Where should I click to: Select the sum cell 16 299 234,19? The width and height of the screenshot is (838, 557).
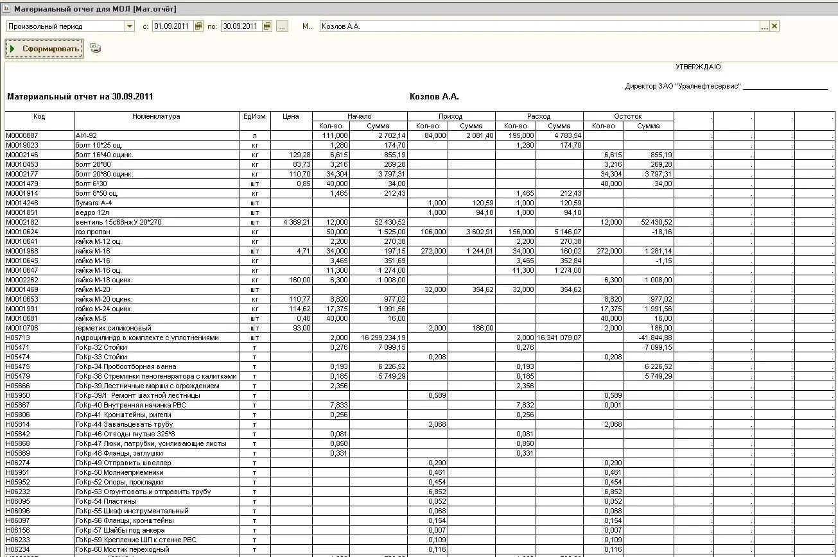coord(379,338)
